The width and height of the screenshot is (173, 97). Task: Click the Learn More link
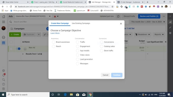[x=55, y=33]
